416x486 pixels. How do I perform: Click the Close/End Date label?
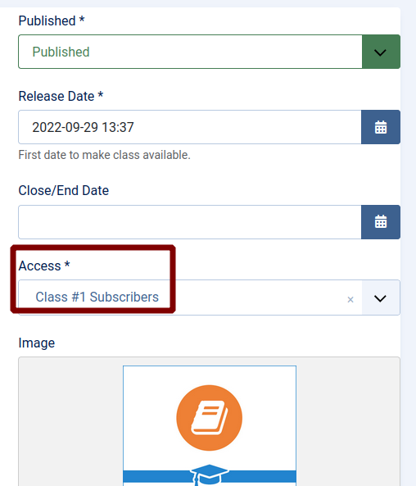(x=64, y=190)
